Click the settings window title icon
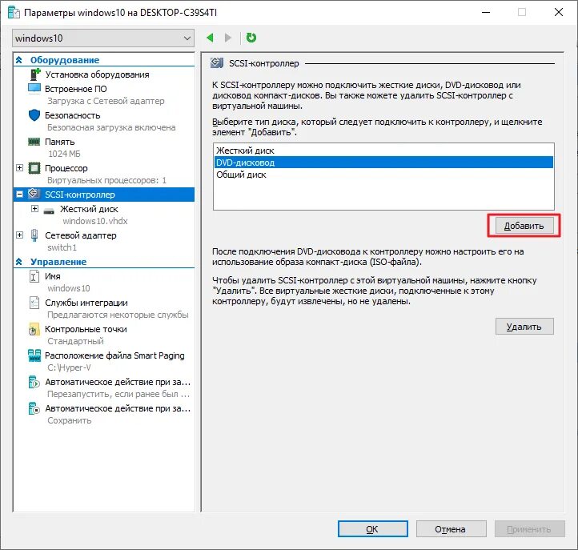The height and width of the screenshot is (550, 578). coord(14,13)
